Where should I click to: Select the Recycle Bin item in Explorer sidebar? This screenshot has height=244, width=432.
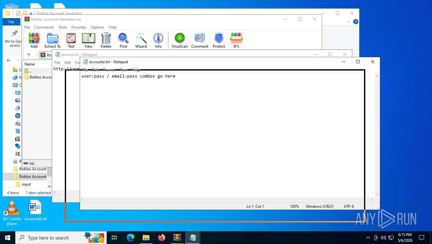17,161
